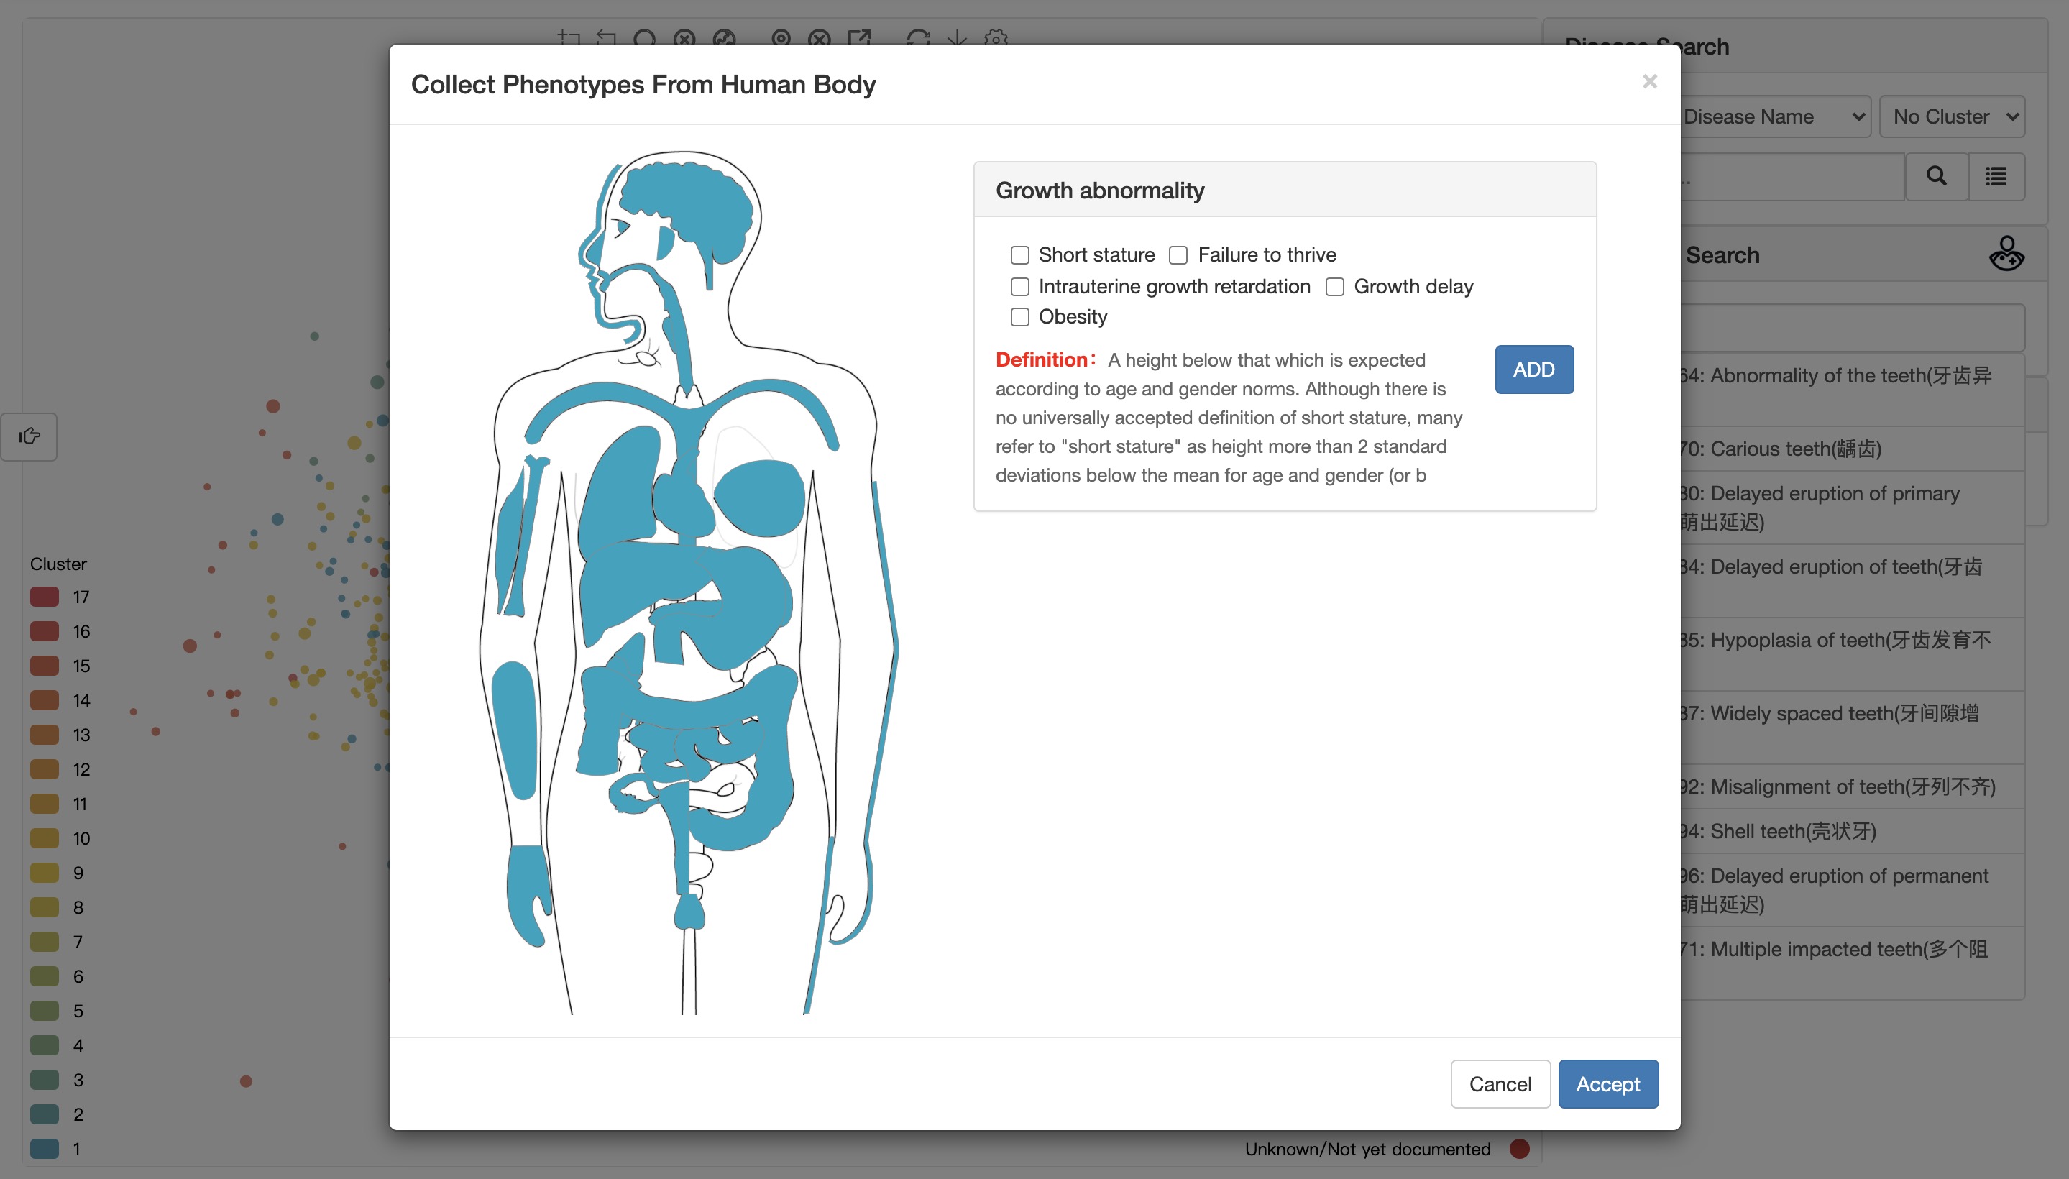The image size is (2069, 1179).
Task: Click the user/profile icon top right
Action: (x=2008, y=254)
